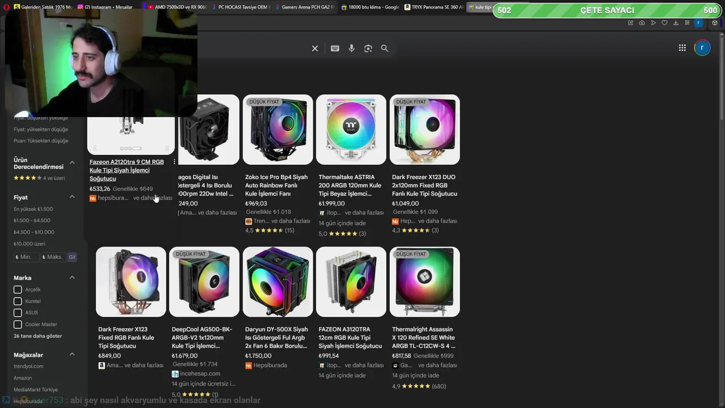Check the Arçelik brand checkbox
This screenshot has height=408, width=725.
coord(18,290)
